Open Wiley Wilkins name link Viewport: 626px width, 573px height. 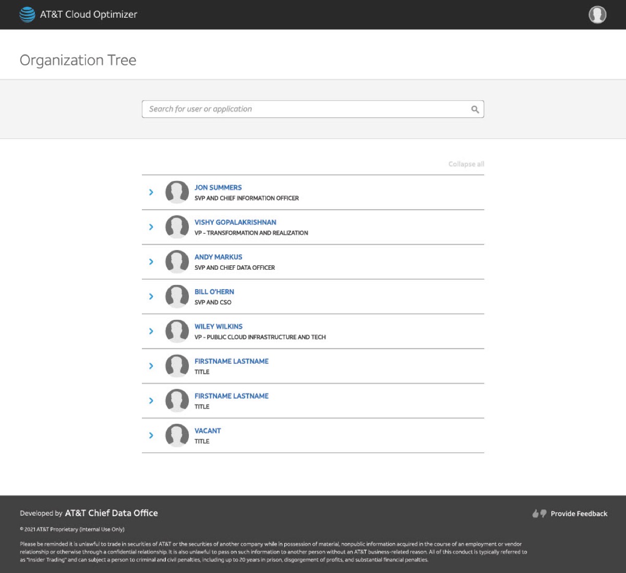coord(219,327)
